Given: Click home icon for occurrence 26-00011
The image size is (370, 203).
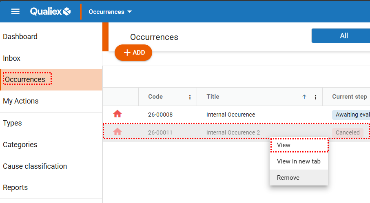Looking at the screenshot, I should pyautogui.click(x=117, y=132).
